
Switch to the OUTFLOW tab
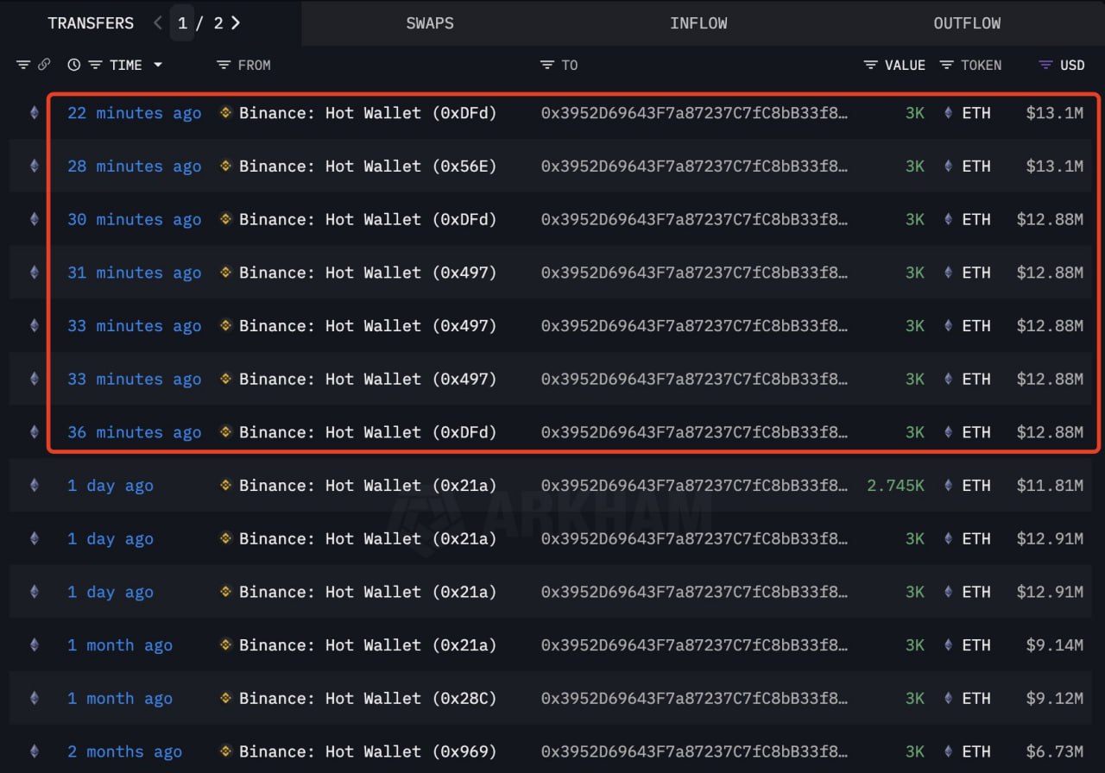[x=967, y=23]
